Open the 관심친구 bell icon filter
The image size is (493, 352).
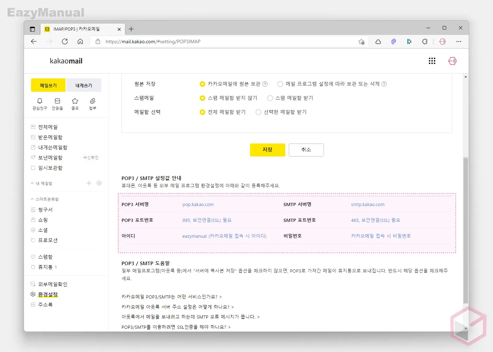point(40,104)
